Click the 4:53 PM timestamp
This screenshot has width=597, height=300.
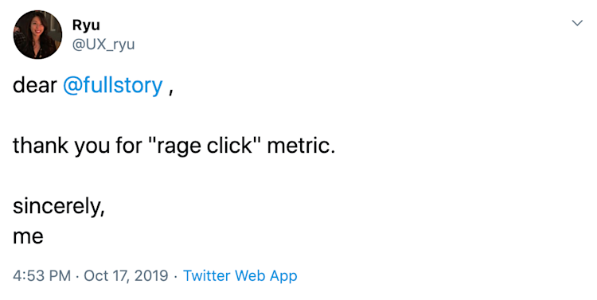point(42,275)
